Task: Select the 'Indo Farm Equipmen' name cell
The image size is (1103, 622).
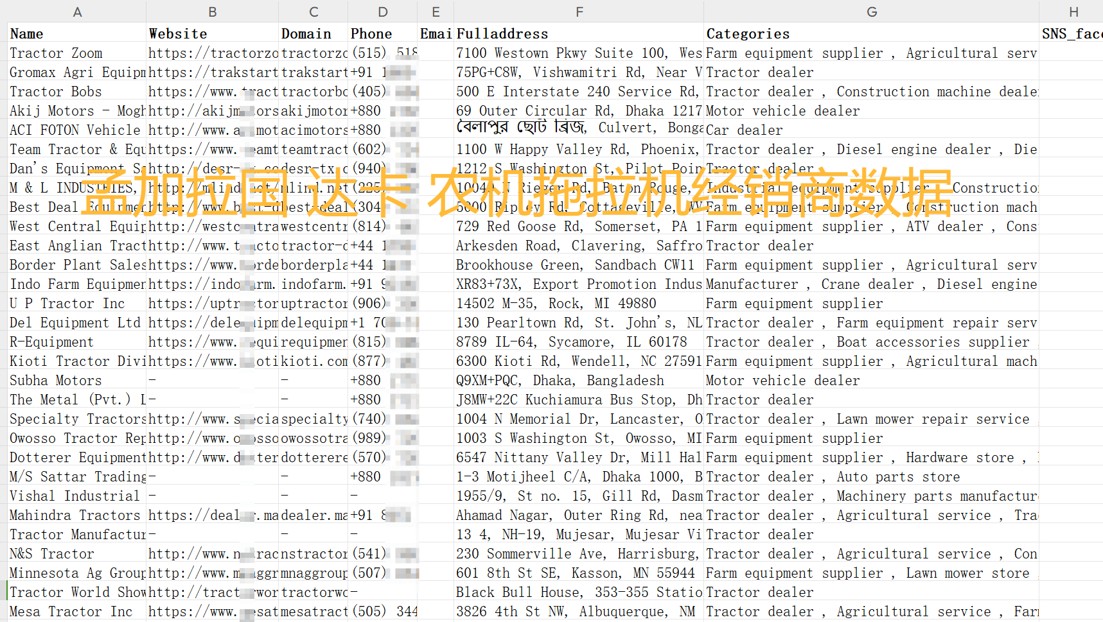Action: [77, 284]
